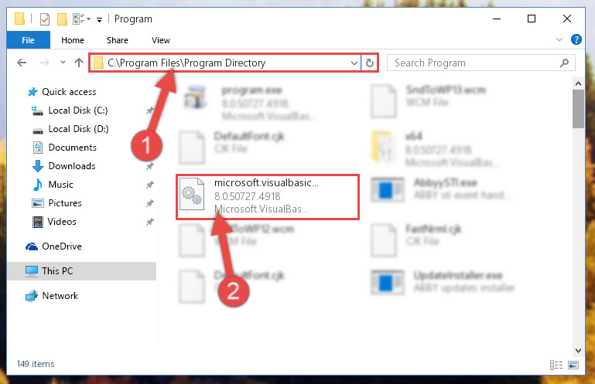Screen dimensions: 595x384
Task: Click the New folder icon in the title bar toolbar
Action: (62, 19)
